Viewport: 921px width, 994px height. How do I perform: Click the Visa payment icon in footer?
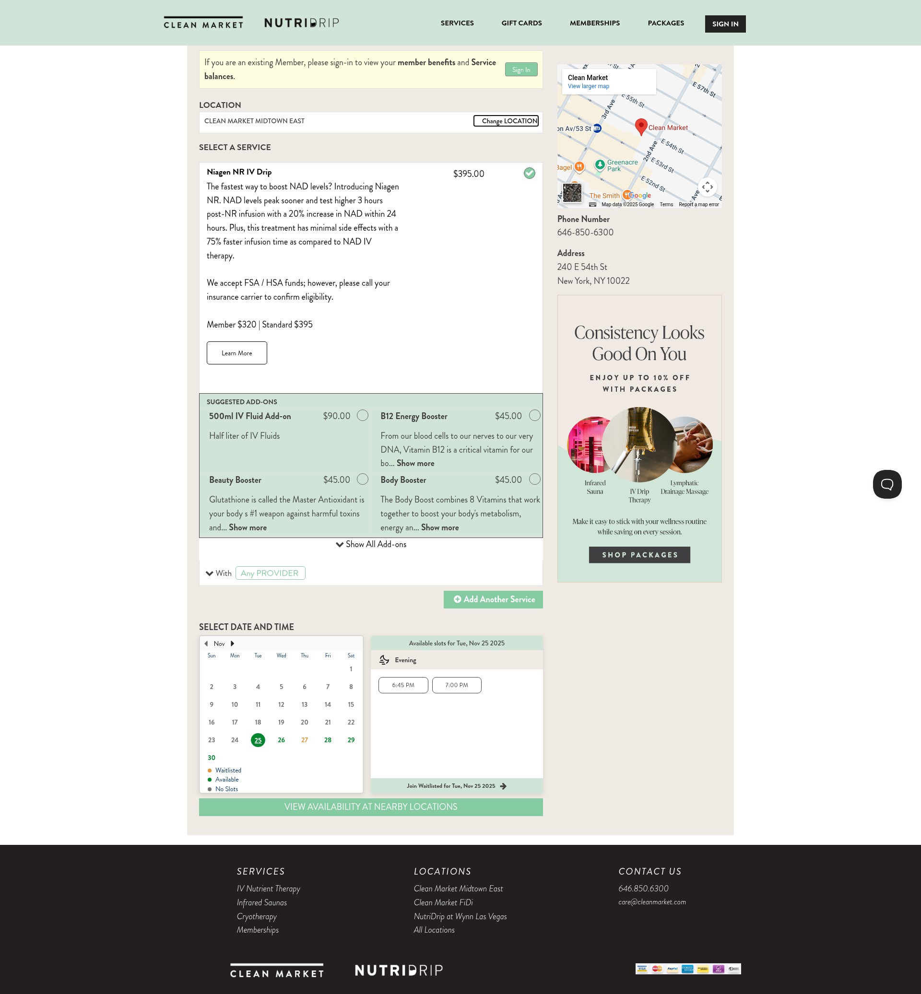(x=642, y=969)
